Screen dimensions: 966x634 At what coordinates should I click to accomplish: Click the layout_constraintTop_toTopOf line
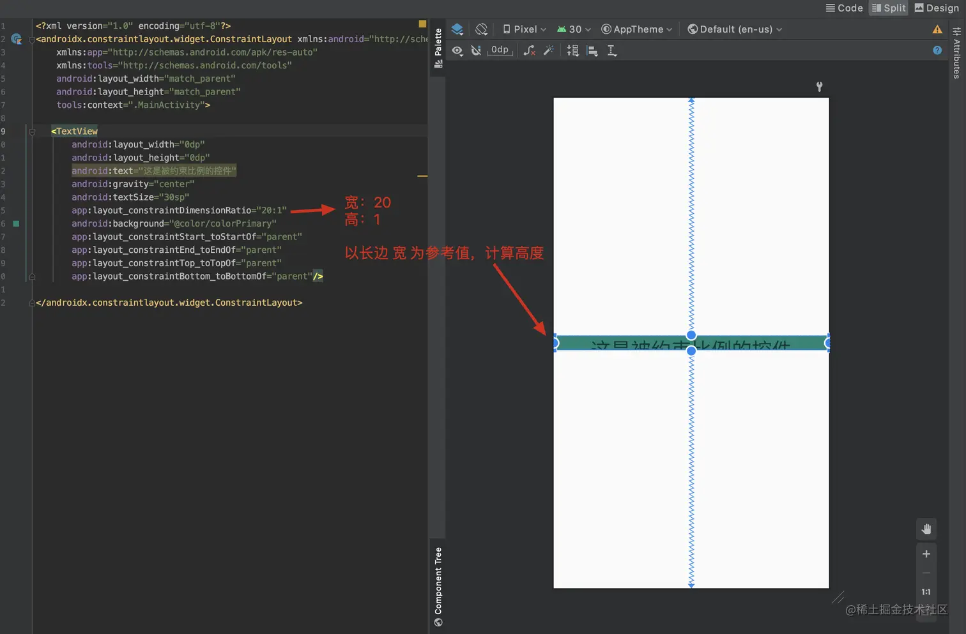click(176, 262)
